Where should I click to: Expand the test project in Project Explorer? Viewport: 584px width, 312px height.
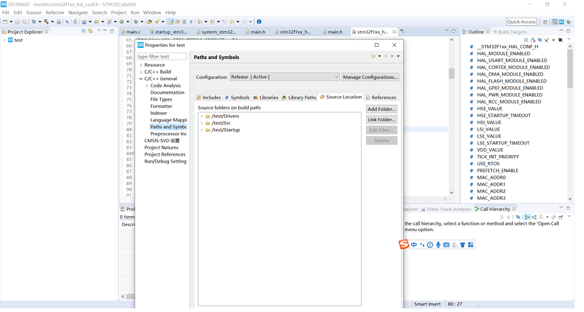(x=4, y=40)
